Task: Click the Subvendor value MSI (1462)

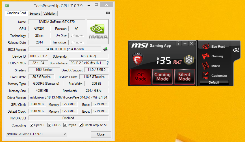Action: [x=88, y=56]
